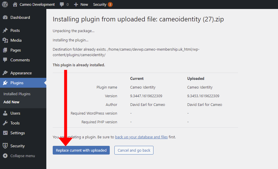Click the Installing plugin from uploaded file heading
The width and height of the screenshot is (278, 169).
pos(138,19)
